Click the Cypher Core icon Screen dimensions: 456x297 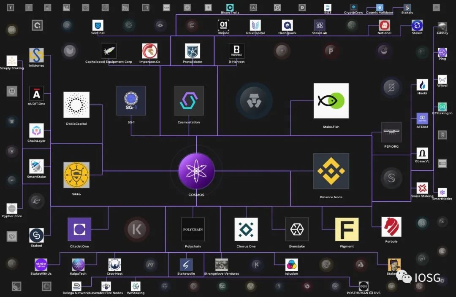(x=12, y=209)
